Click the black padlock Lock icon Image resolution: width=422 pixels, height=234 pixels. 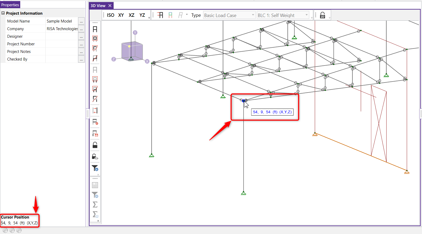pyautogui.click(x=95, y=145)
